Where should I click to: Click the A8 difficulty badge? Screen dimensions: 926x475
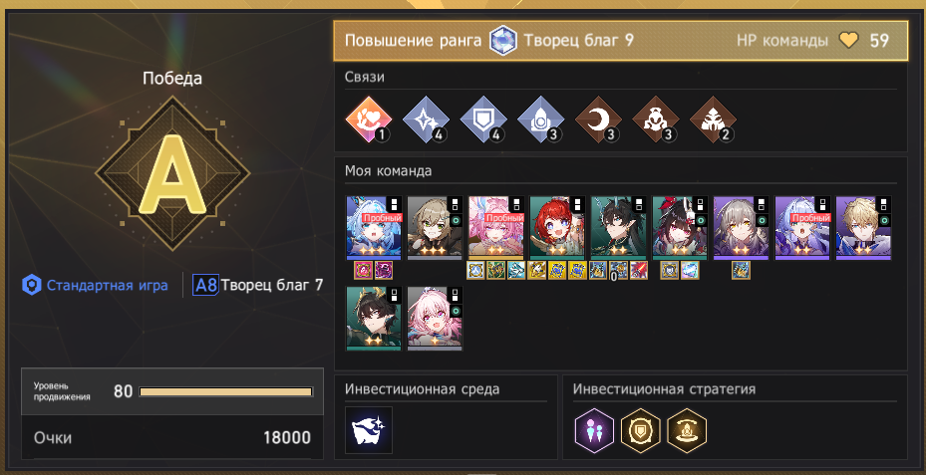pos(205,286)
